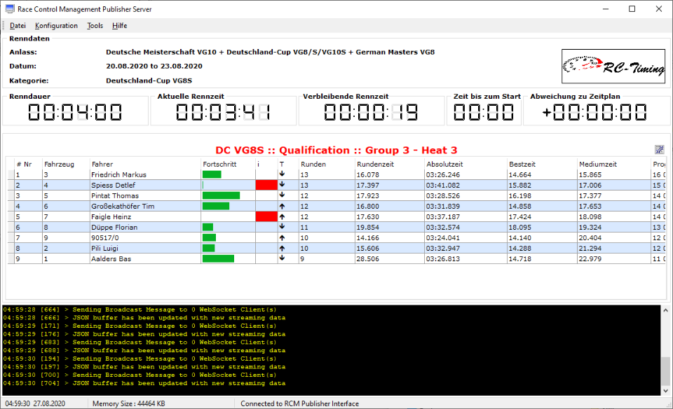The height and width of the screenshot is (409, 673).
Task: Click the log panel scrollbar thumb
Action: tap(666, 371)
